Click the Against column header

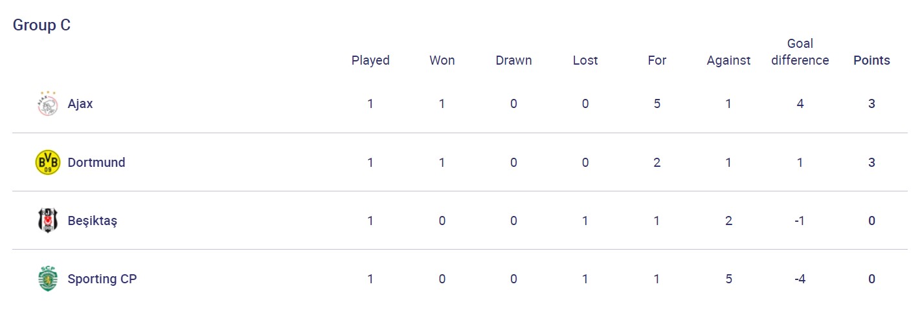tap(728, 60)
